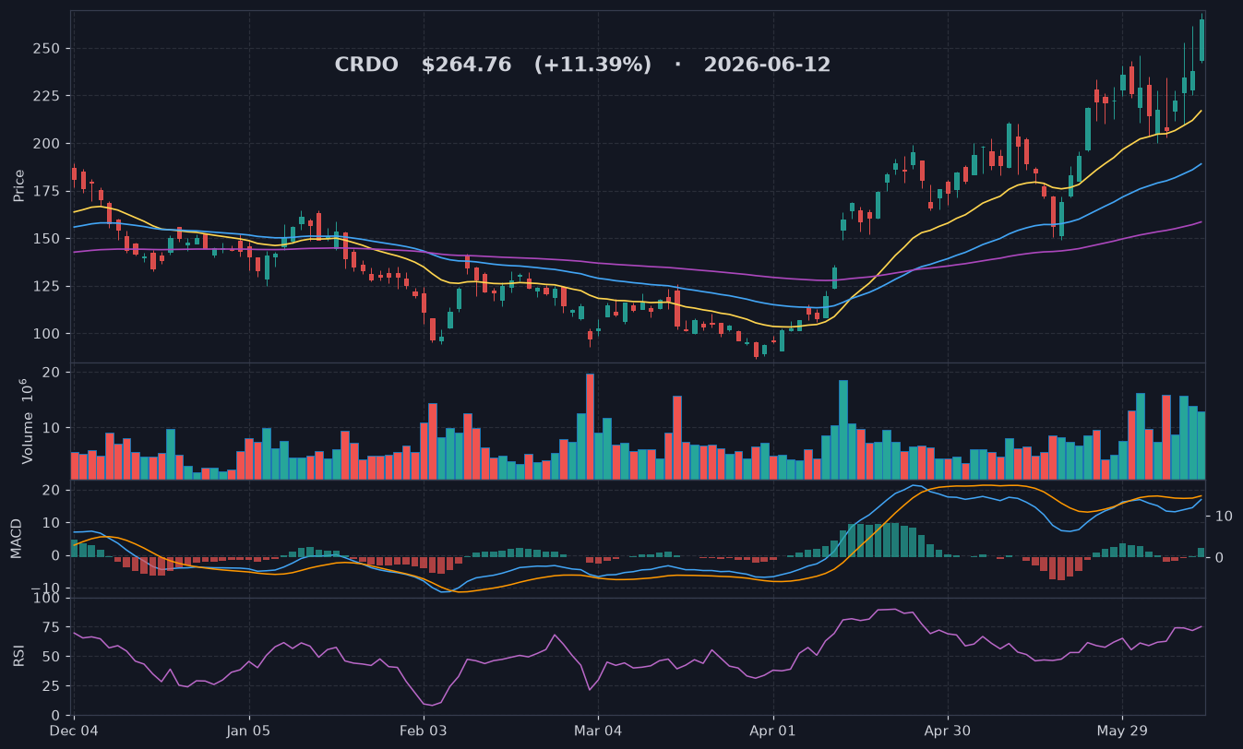Click the Price axis label
The height and width of the screenshot is (749, 1243).
click(19, 185)
